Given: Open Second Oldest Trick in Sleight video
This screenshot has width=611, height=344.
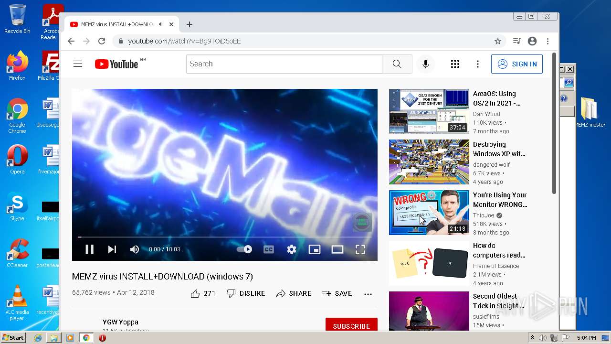Looking at the screenshot, I should 429,311.
